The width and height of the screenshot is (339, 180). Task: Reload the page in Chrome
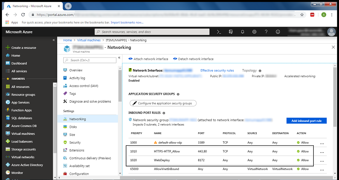coord(23,15)
